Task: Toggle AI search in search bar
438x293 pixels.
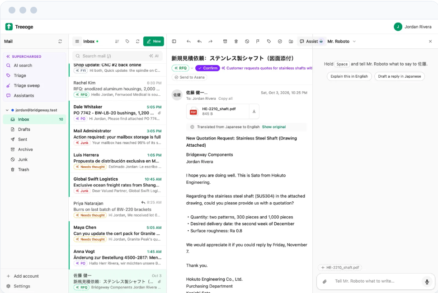Action: coord(154,56)
